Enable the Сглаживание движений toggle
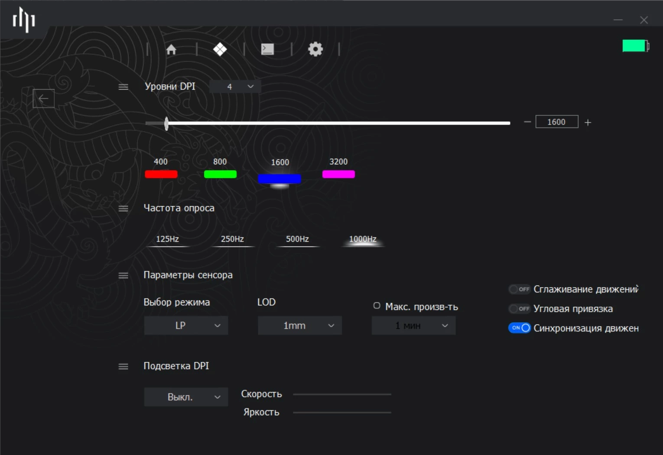The width and height of the screenshot is (663, 455). tap(519, 289)
